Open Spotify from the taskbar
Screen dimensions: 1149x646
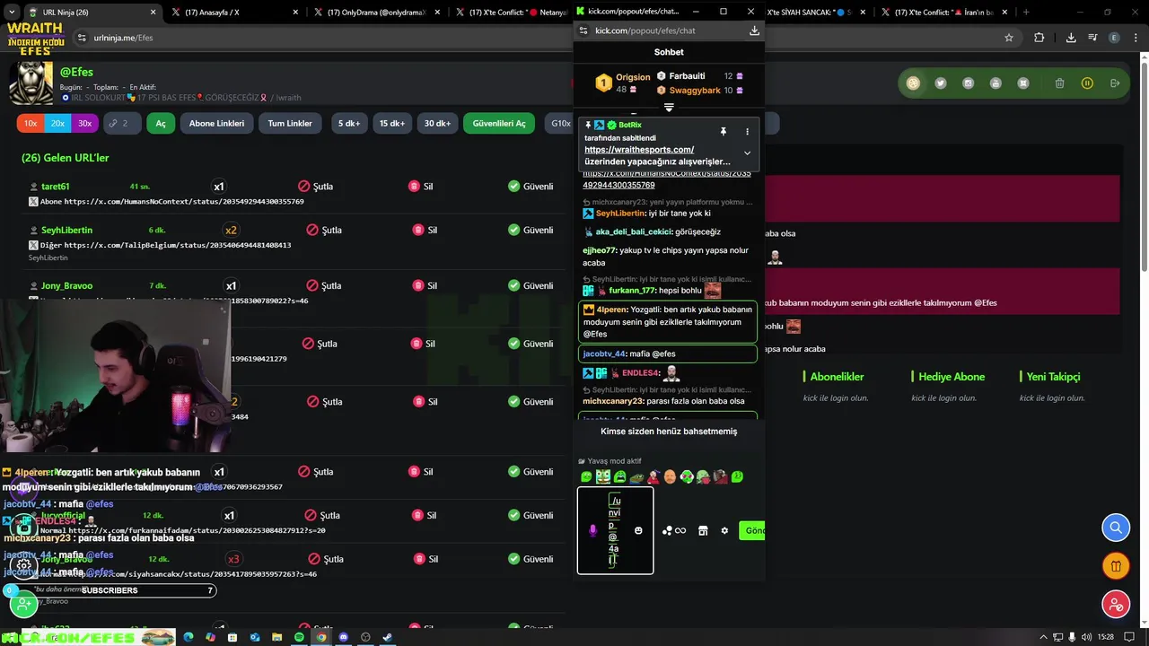(x=299, y=637)
